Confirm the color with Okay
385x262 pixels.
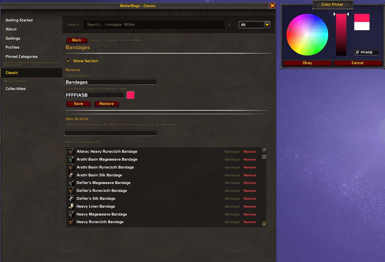point(307,63)
